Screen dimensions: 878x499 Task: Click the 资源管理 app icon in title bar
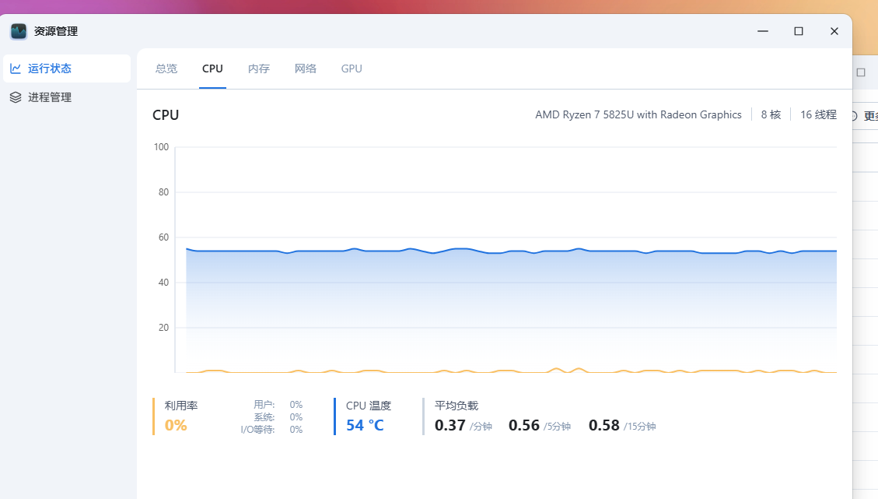pyautogui.click(x=19, y=31)
